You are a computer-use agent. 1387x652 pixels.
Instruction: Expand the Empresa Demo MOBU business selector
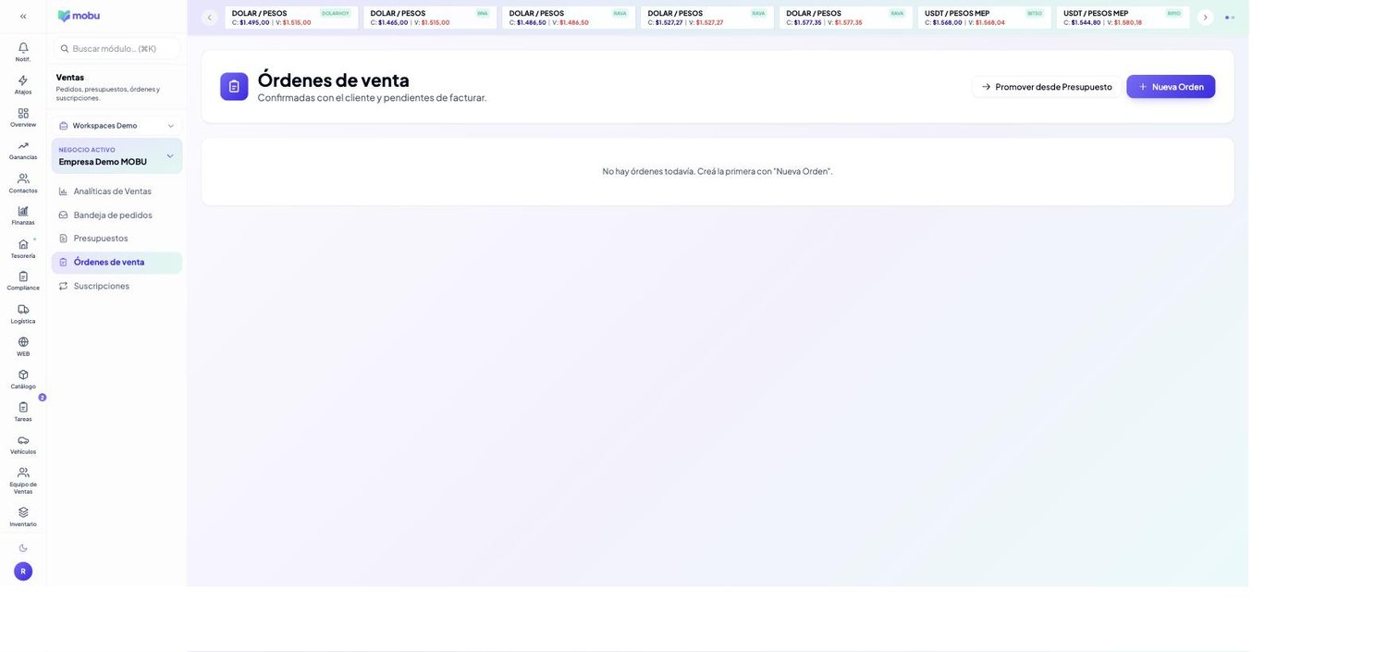[117, 156]
